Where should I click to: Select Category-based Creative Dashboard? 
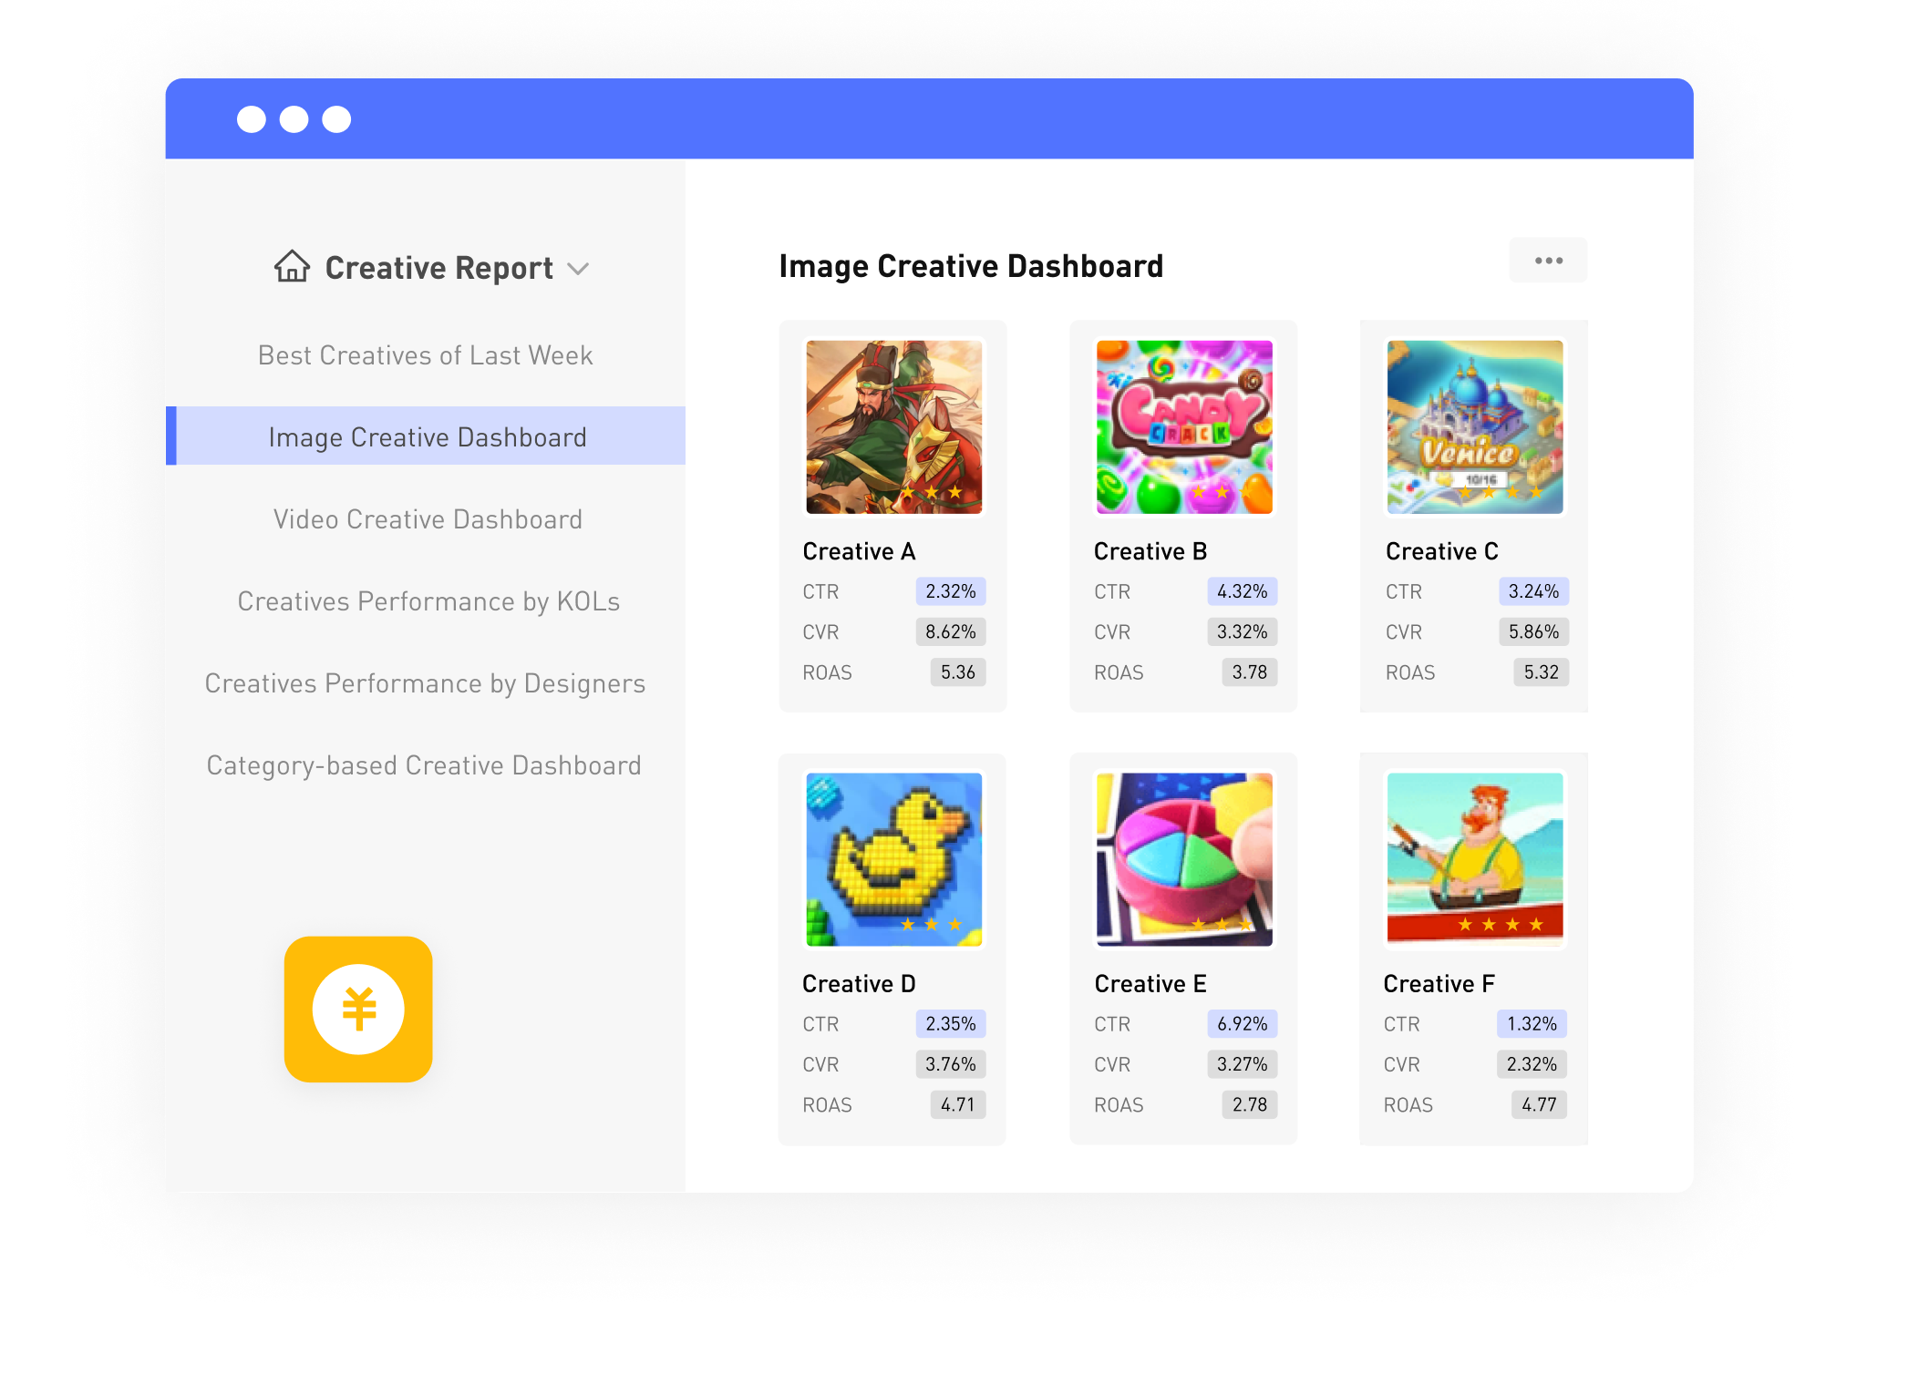pyautogui.click(x=424, y=765)
